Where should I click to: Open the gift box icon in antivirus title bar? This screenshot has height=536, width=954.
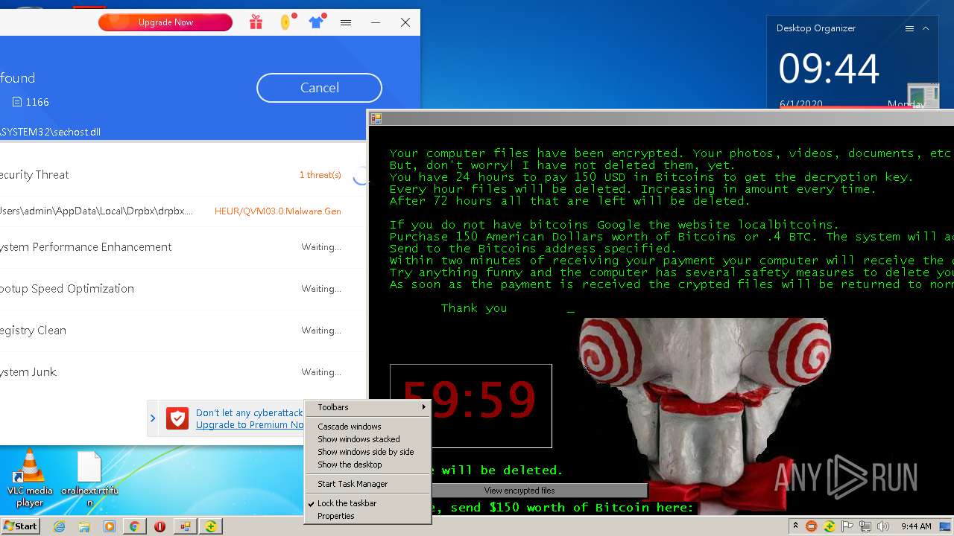tap(256, 22)
